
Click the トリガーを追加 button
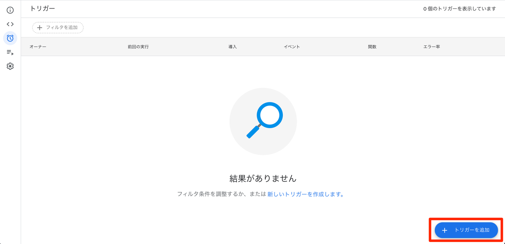pos(466,230)
